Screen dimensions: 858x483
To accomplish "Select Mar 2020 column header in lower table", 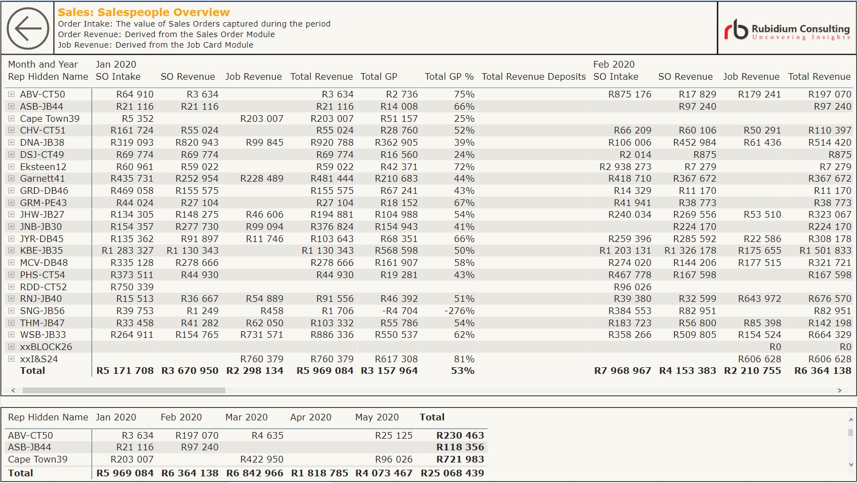I will click(246, 418).
